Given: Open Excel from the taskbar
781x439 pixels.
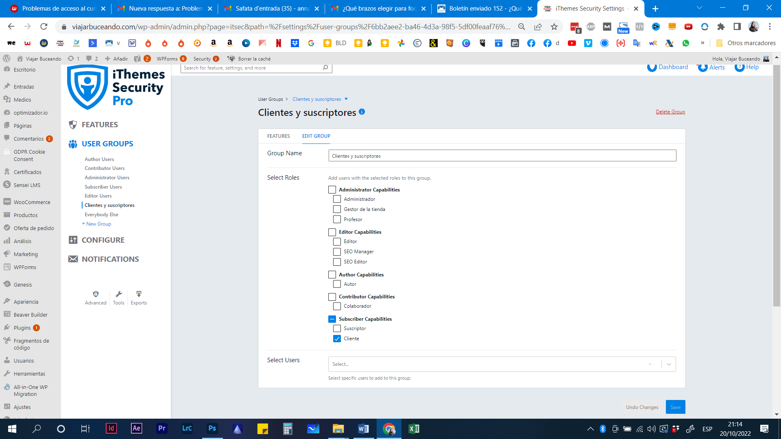Looking at the screenshot, I should [414, 428].
